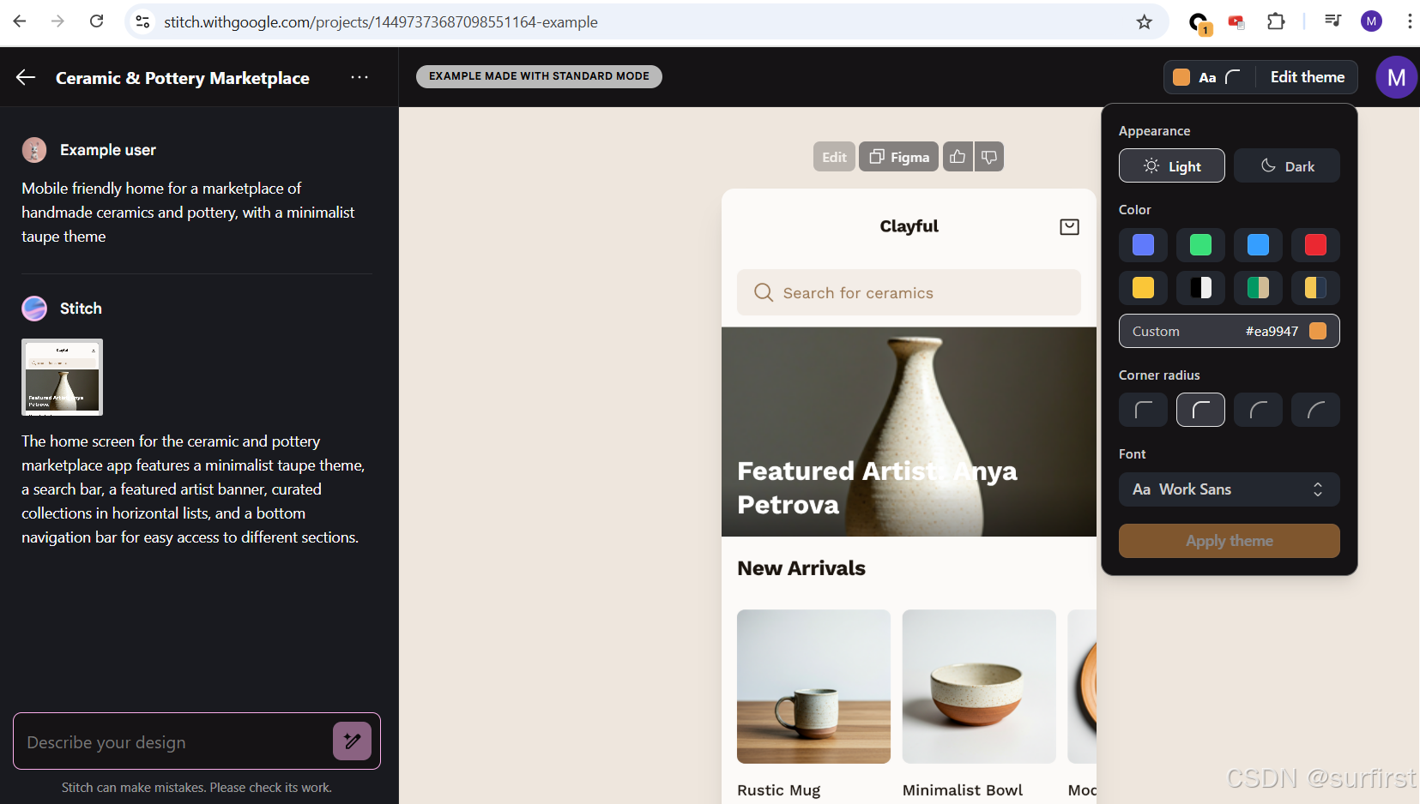Screen dimensions: 1420x804
Task: Choose the sharp corner radius option
Action: (1143, 410)
